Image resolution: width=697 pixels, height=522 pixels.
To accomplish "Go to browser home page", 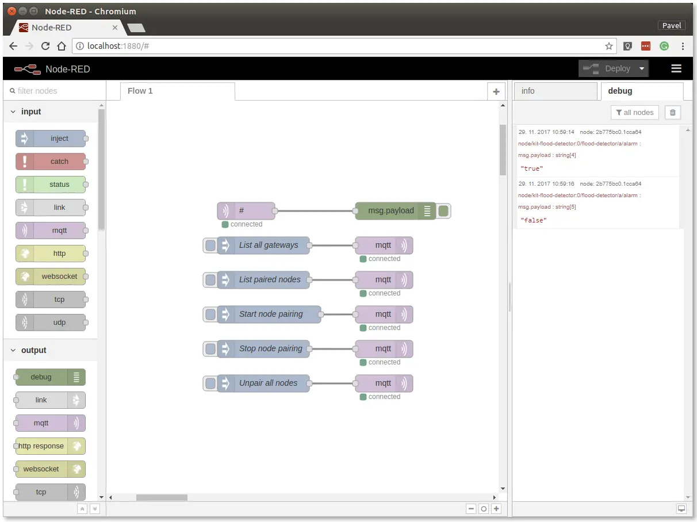I will coord(62,46).
